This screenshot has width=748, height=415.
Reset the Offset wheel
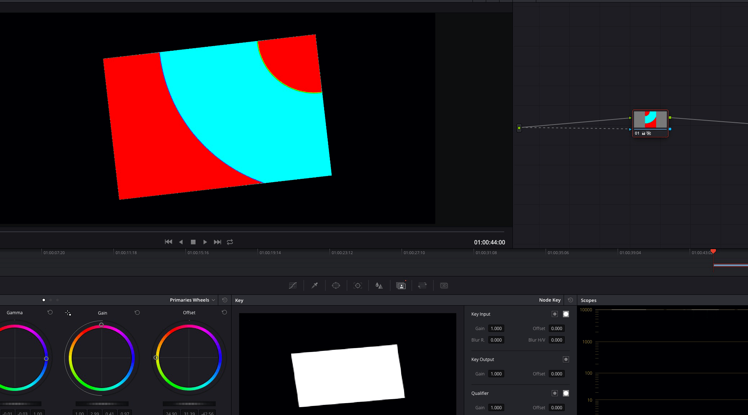point(224,312)
